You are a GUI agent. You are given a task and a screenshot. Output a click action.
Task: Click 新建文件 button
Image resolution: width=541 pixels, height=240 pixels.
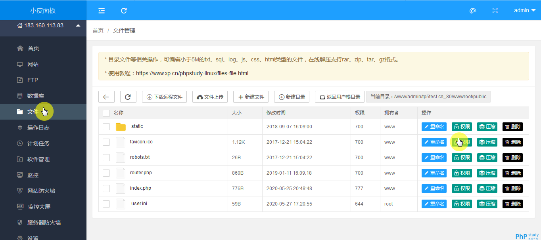coord(251,97)
